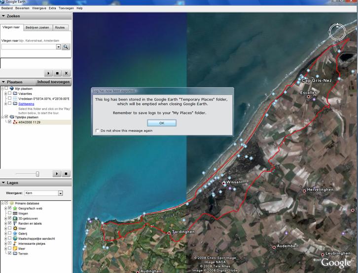Collapse the Plaatsen panel

coord(3,82)
